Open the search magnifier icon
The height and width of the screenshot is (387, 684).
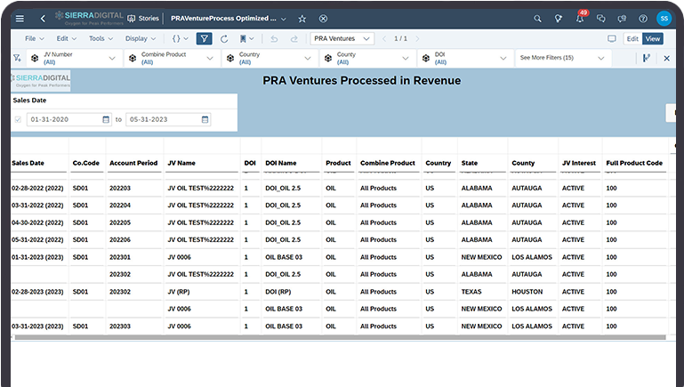coord(537,18)
